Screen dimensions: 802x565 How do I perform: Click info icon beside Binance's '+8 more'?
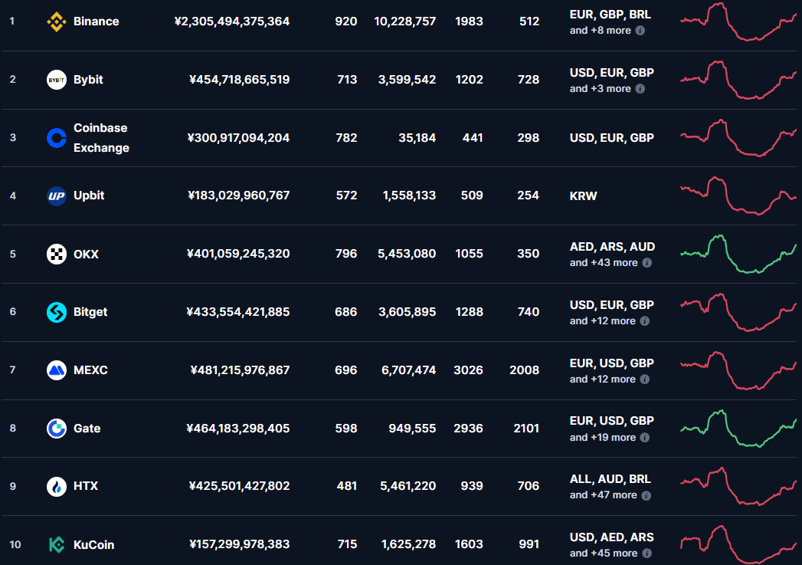[x=640, y=31]
